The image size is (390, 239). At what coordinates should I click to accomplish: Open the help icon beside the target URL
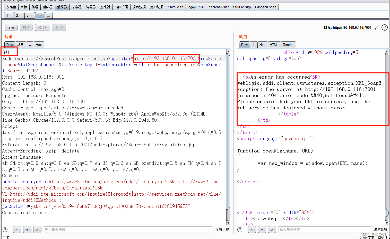point(384,27)
